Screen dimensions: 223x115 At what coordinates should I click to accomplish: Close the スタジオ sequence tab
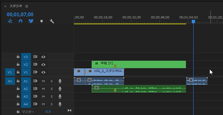click(x=6, y=6)
